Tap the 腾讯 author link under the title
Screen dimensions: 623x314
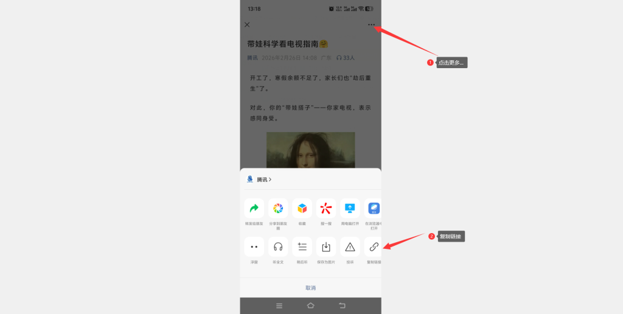tap(252, 58)
